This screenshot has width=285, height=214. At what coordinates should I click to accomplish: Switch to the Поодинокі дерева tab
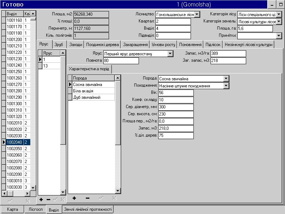(102, 45)
